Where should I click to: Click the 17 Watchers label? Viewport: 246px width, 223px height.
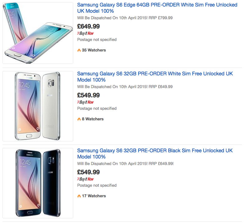(x=94, y=196)
